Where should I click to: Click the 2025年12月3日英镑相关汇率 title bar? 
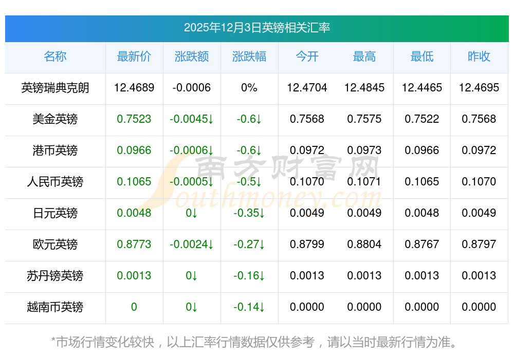click(x=256, y=28)
